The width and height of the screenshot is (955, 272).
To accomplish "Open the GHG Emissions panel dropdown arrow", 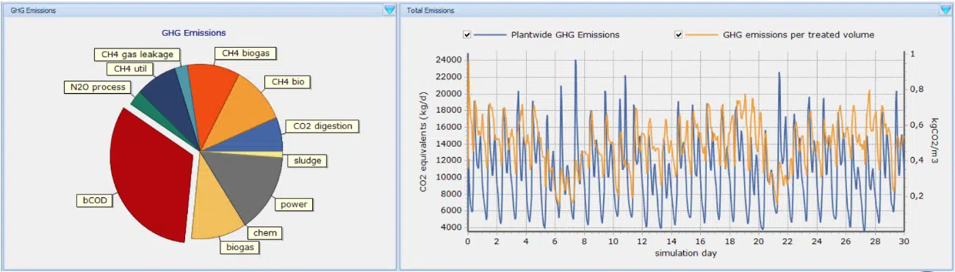I will (x=389, y=10).
